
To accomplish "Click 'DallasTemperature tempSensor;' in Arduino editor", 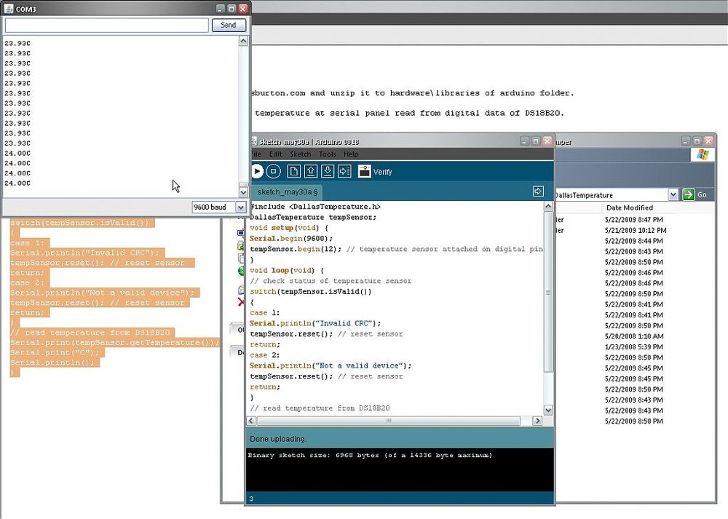I will coord(313,217).
